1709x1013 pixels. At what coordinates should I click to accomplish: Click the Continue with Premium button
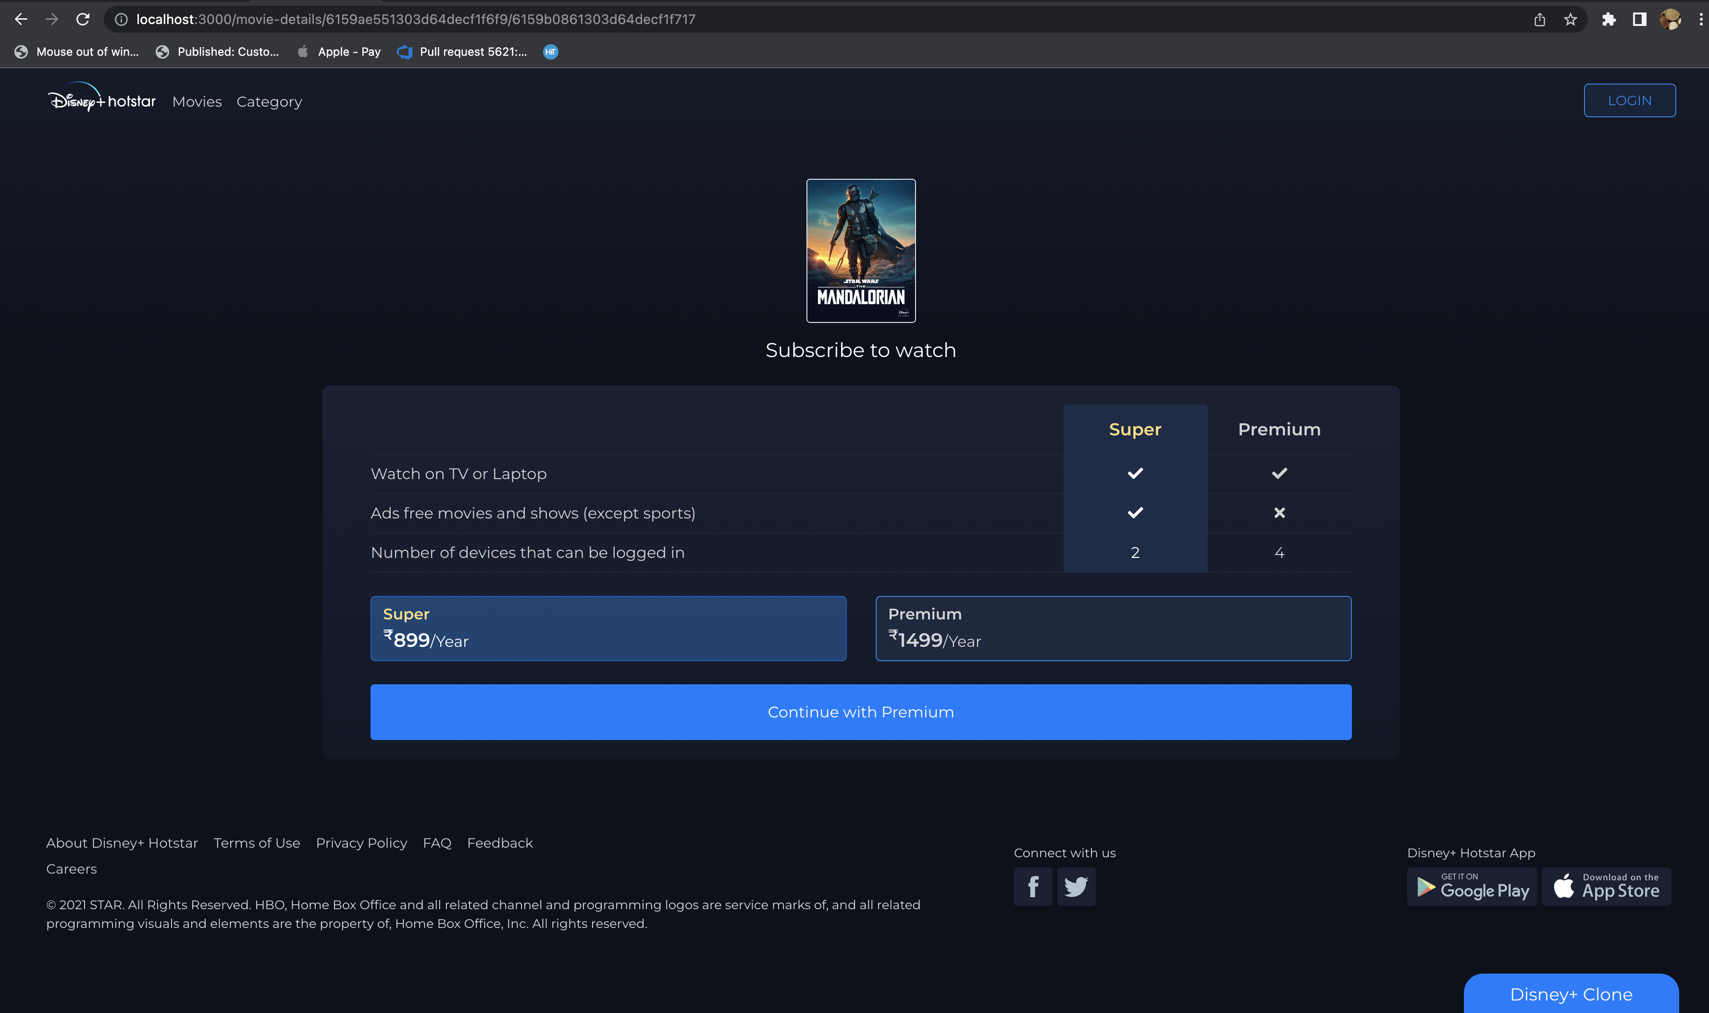pos(860,711)
